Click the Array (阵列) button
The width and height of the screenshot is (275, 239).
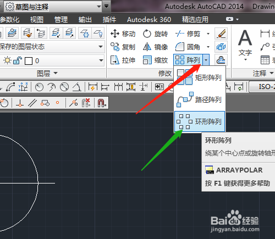point(188,60)
